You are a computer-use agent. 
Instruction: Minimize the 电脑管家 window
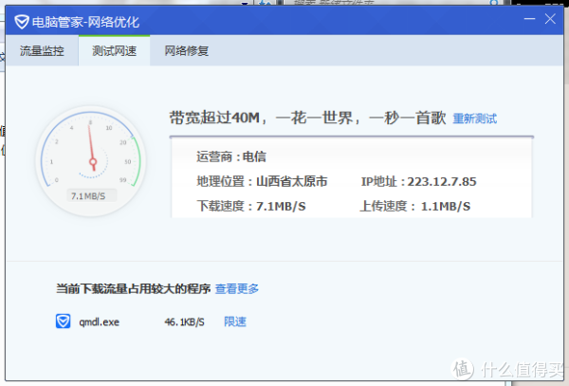point(529,19)
